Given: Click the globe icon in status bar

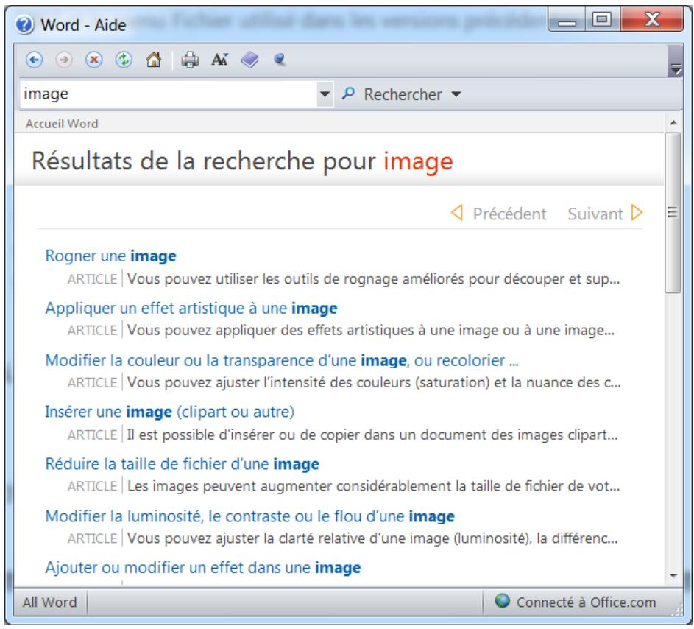Looking at the screenshot, I should coord(503,601).
